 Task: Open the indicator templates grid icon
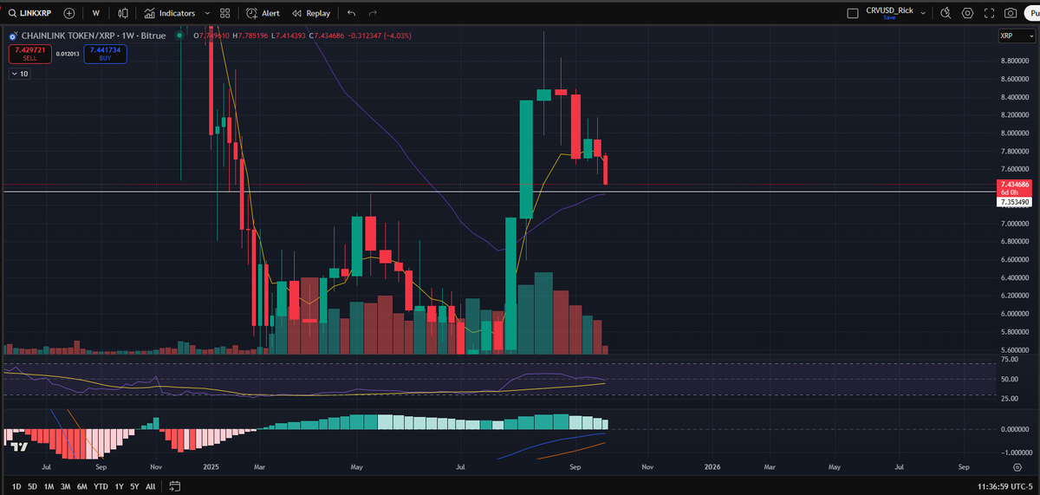coord(225,13)
